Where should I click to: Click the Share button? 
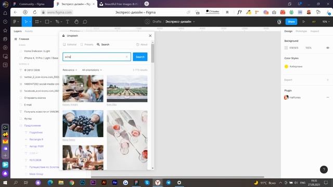point(291,22)
